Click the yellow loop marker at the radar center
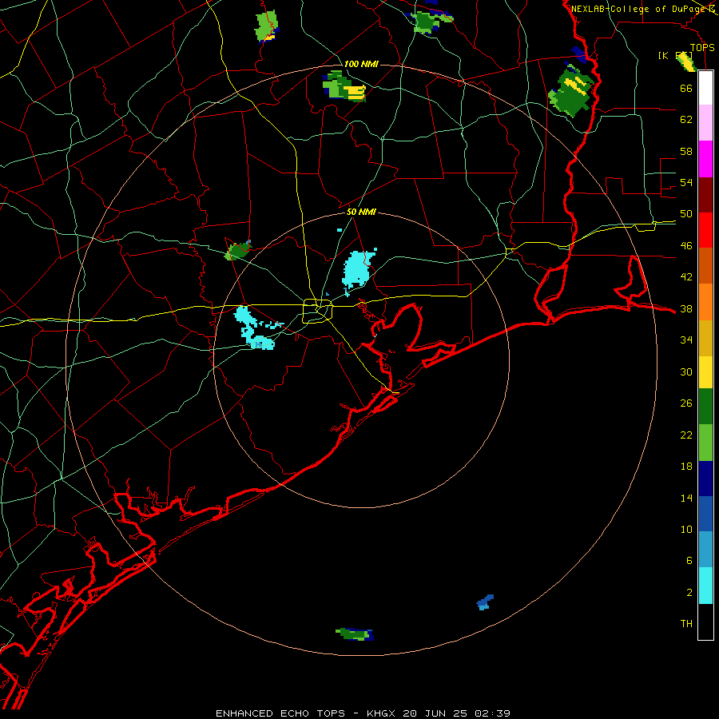This screenshot has height=719, width=719. pyautogui.click(x=317, y=311)
